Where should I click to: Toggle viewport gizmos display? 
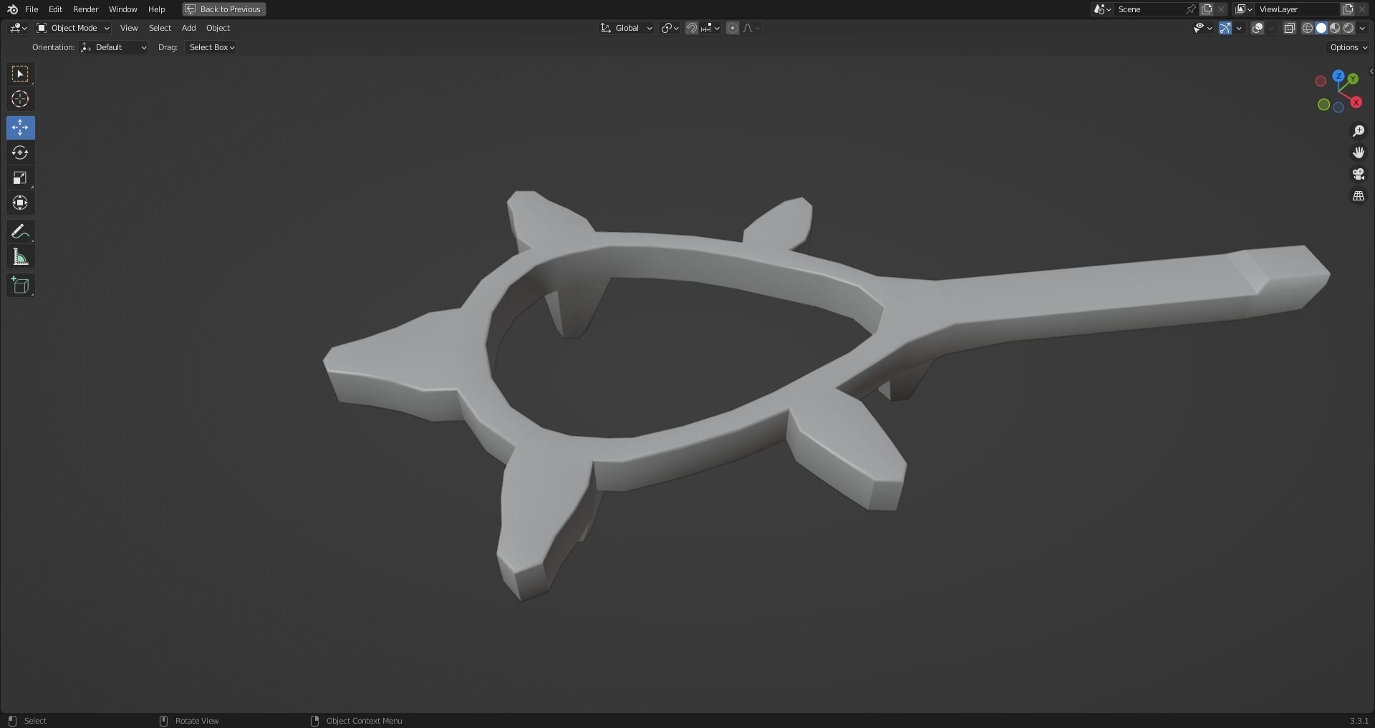(x=1225, y=28)
